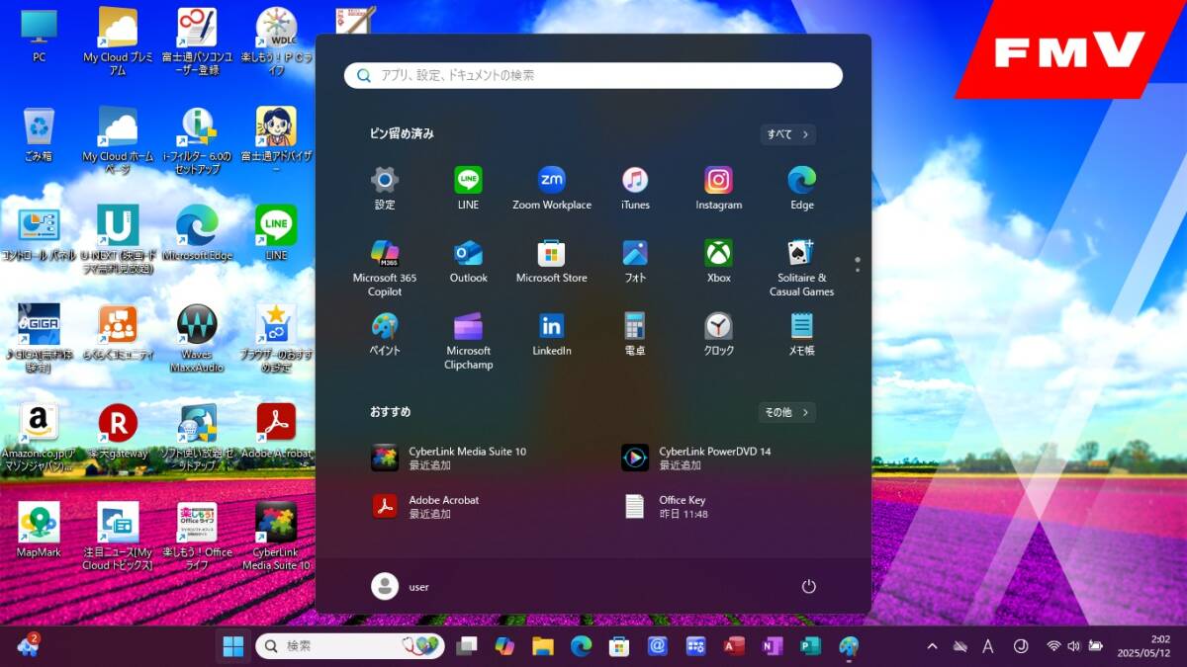Screen dimensions: 1187x667
Task: Expand the hidden system tray icons
Action: coord(932,646)
